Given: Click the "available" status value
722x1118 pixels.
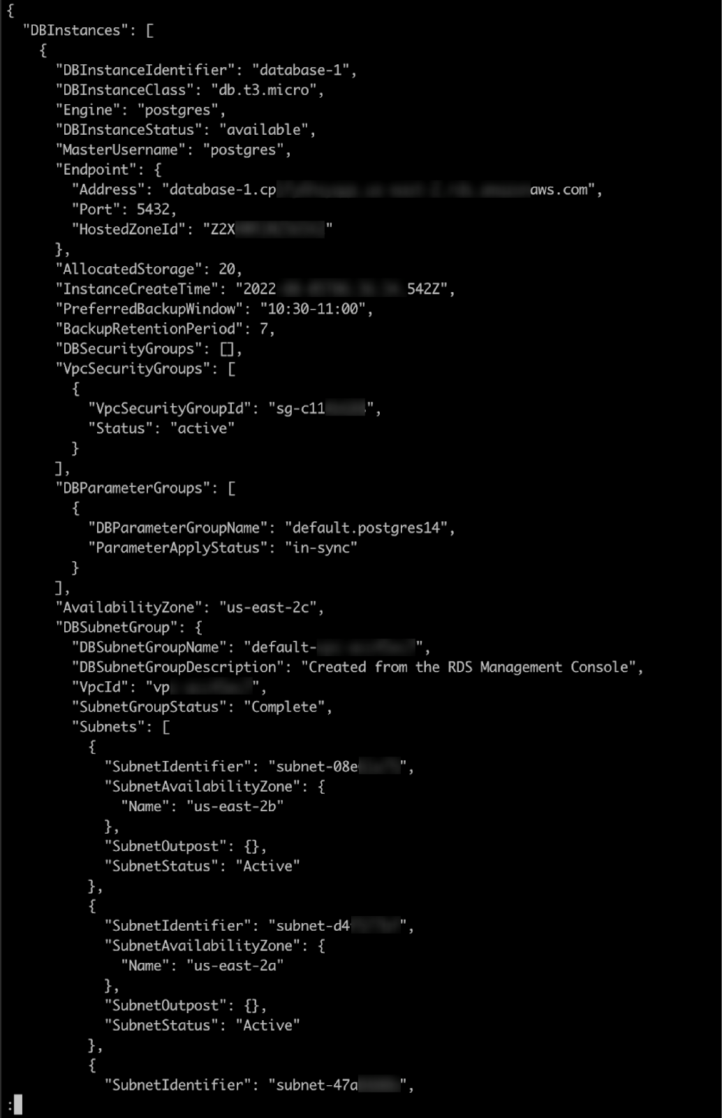Looking at the screenshot, I should [x=264, y=130].
